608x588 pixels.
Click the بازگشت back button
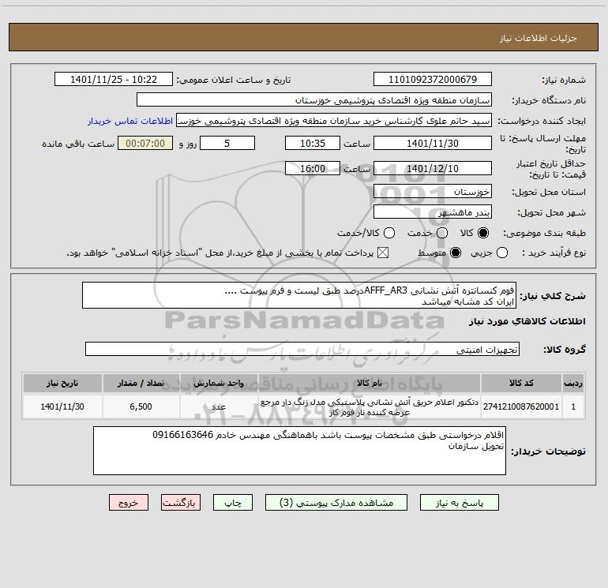click(181, 503)
